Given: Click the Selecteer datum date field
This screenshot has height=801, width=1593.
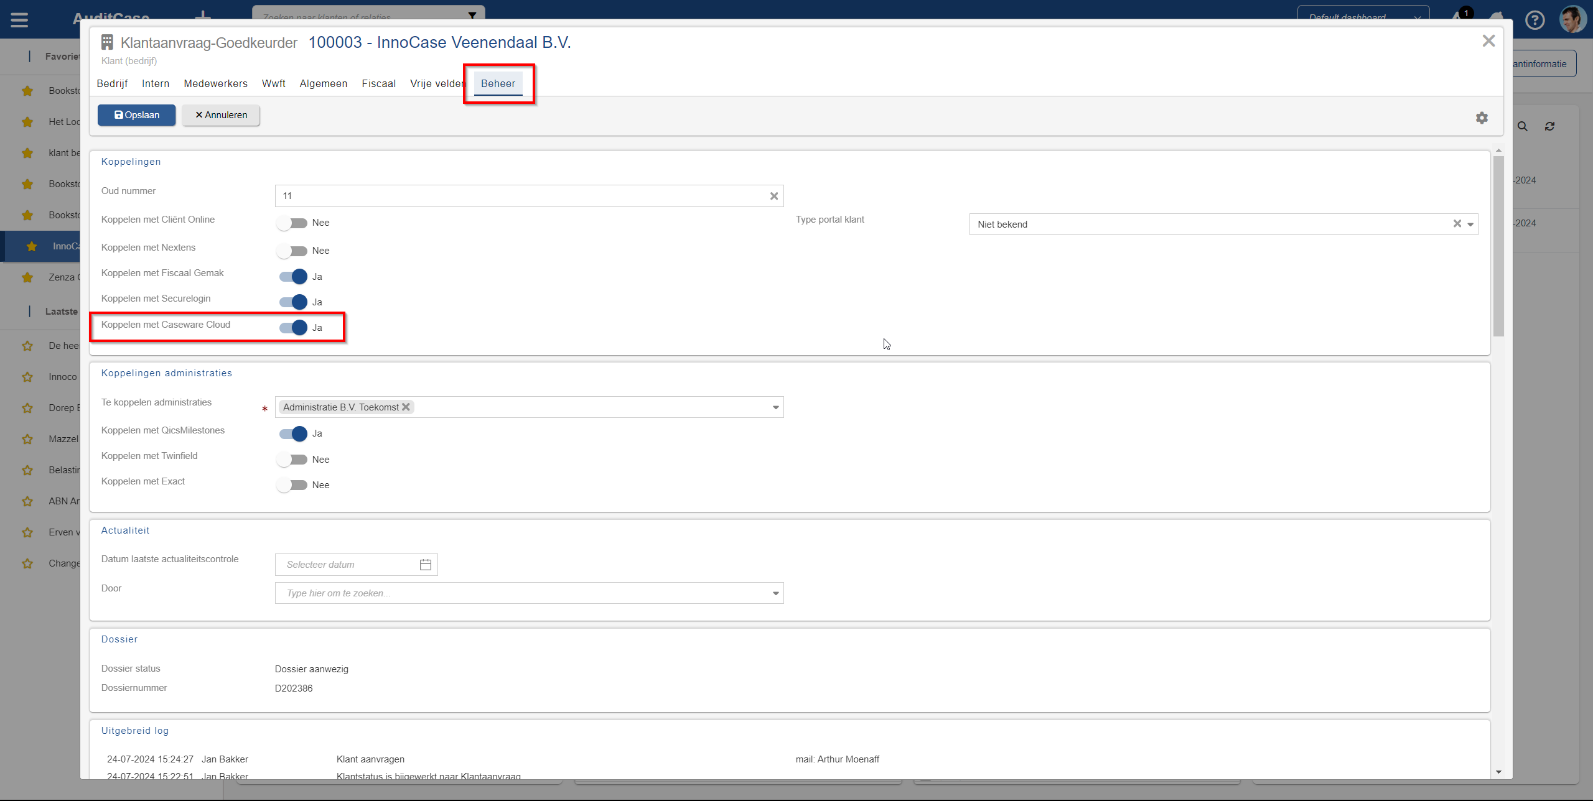Looking at the screenshot, I should [x=357, y=565].
